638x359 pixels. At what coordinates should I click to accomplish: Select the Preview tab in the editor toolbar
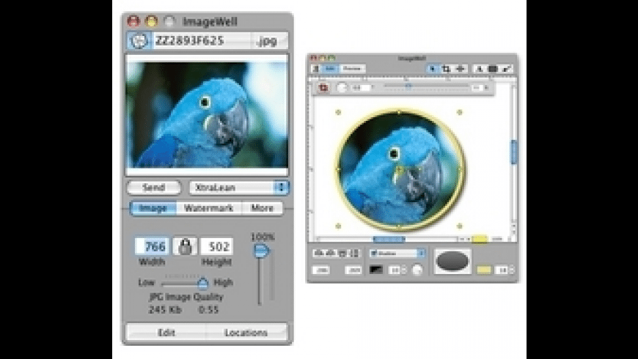[x=352, y=69]
